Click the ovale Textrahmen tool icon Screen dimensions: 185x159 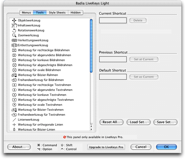click(14, 105)
